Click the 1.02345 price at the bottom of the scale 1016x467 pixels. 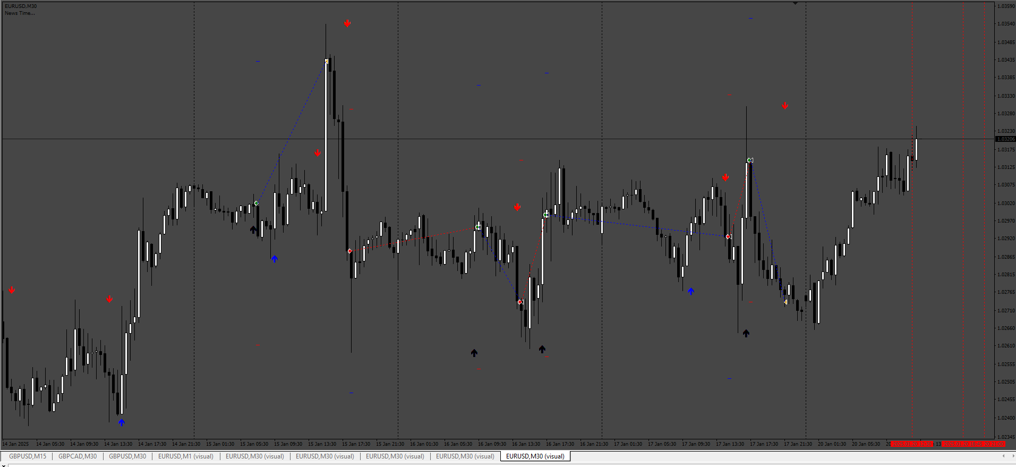[1006, 437]
